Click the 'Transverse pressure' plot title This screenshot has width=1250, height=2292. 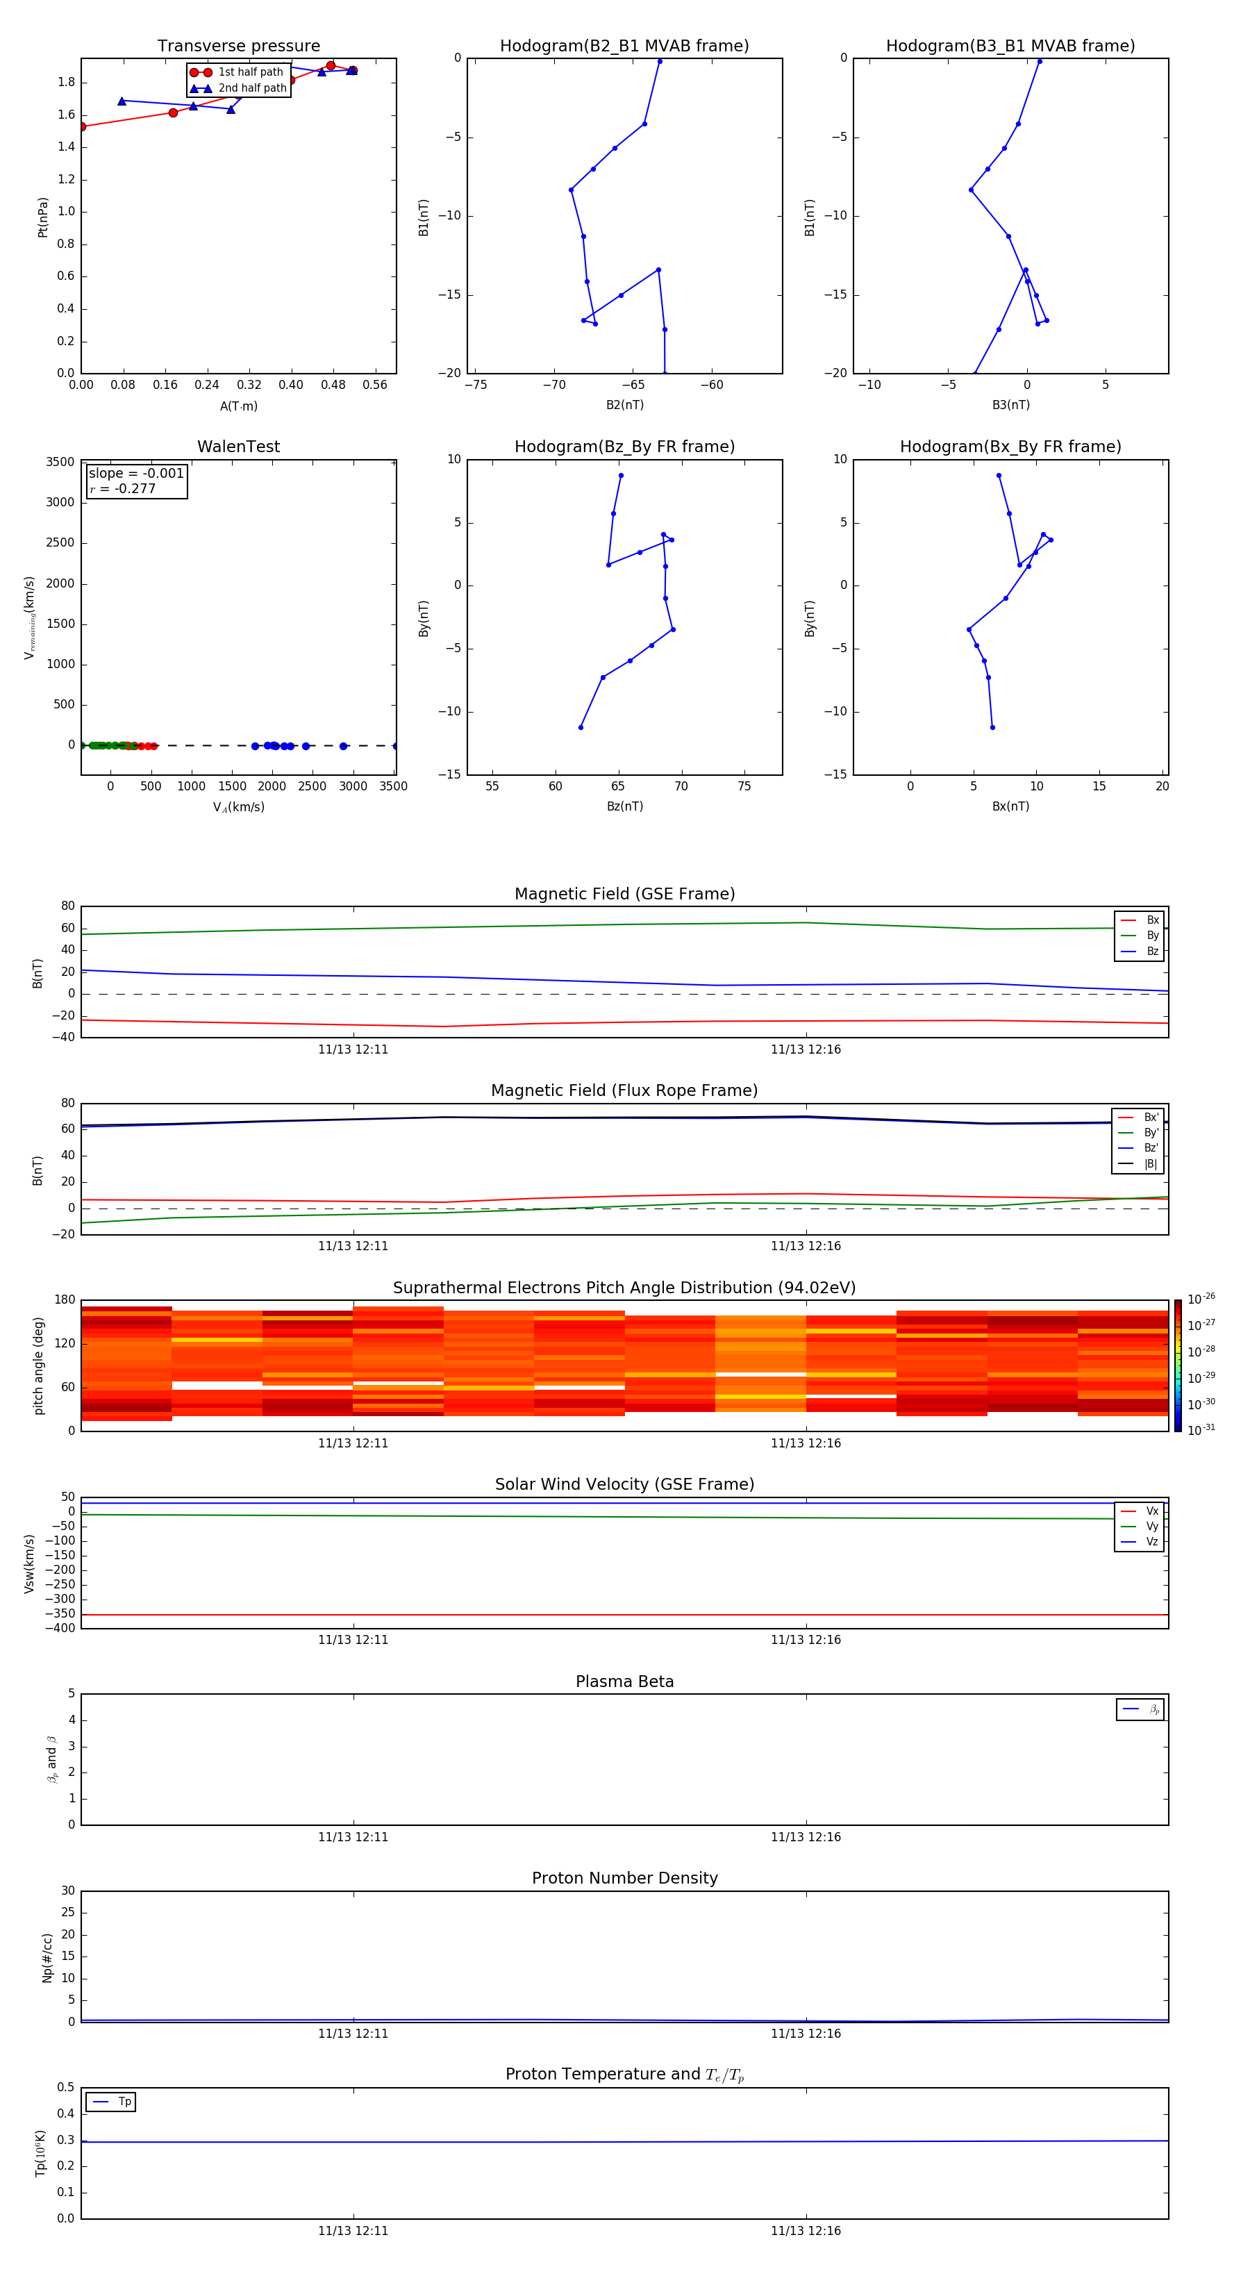pos(238,47)
